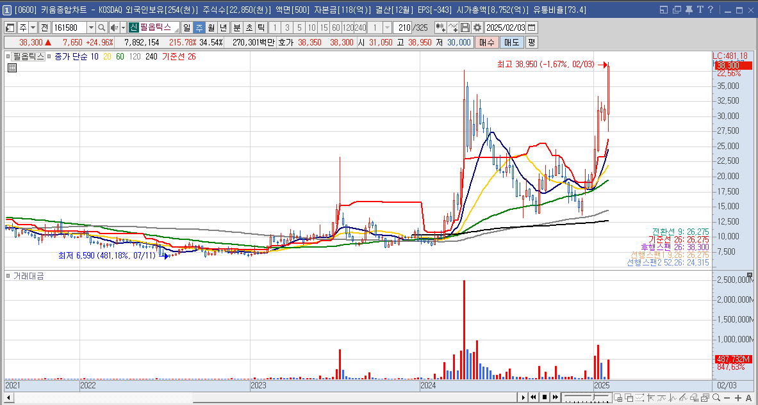Click the titlebar T font icon
758x405 pixels.
pyautogui.click(x=700, y=9)
